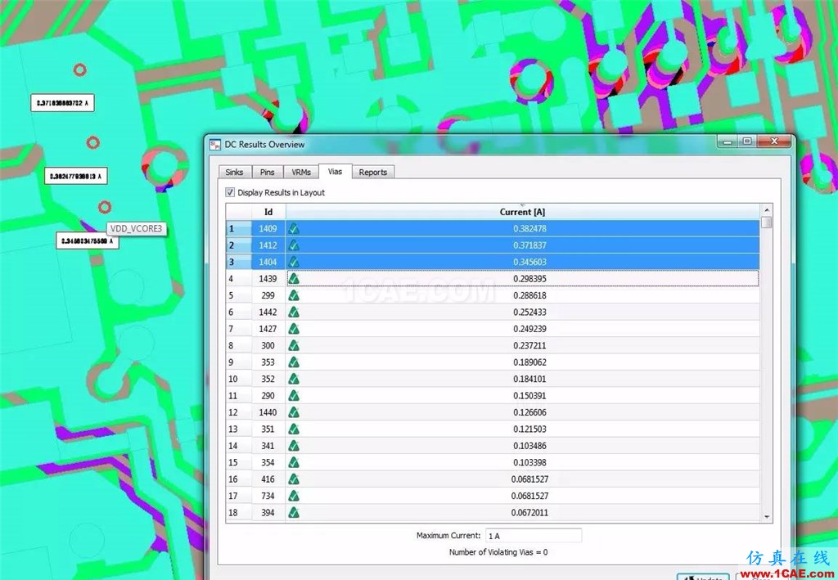Select current value 0.103486
This screenshot has height=580, width=838.
coord(529,446)
